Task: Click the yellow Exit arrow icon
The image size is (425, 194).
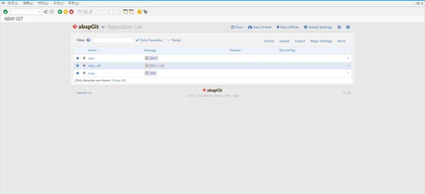Action: [x=66, y=12]
